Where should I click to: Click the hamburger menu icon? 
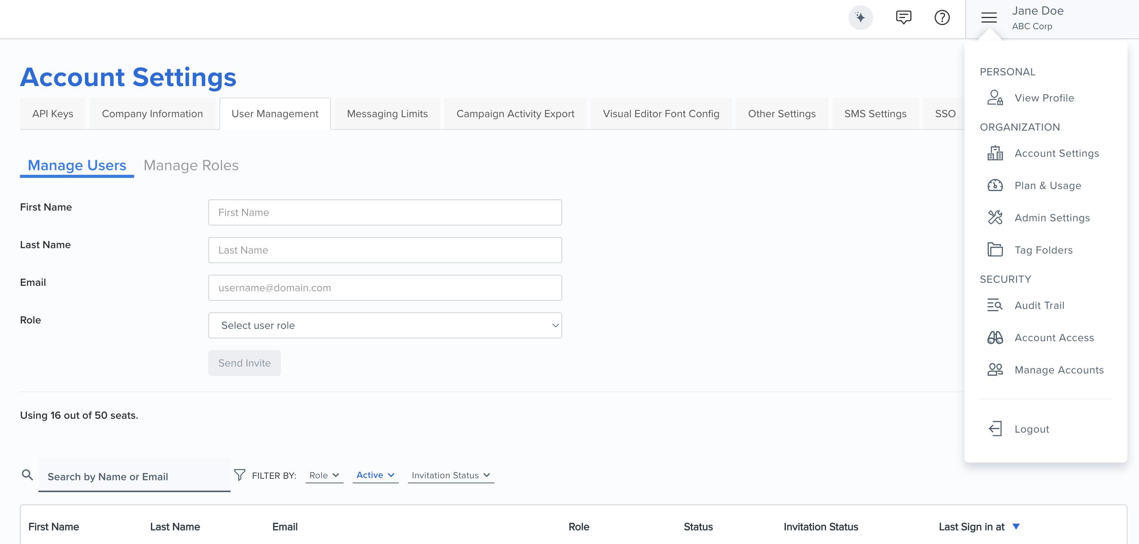point(989,18)
